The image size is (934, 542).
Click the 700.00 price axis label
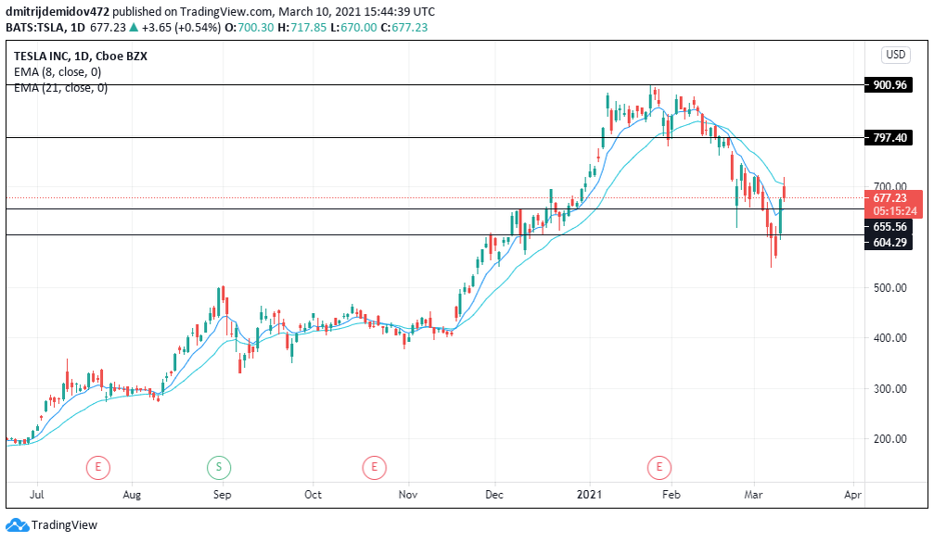coord(889,186)
